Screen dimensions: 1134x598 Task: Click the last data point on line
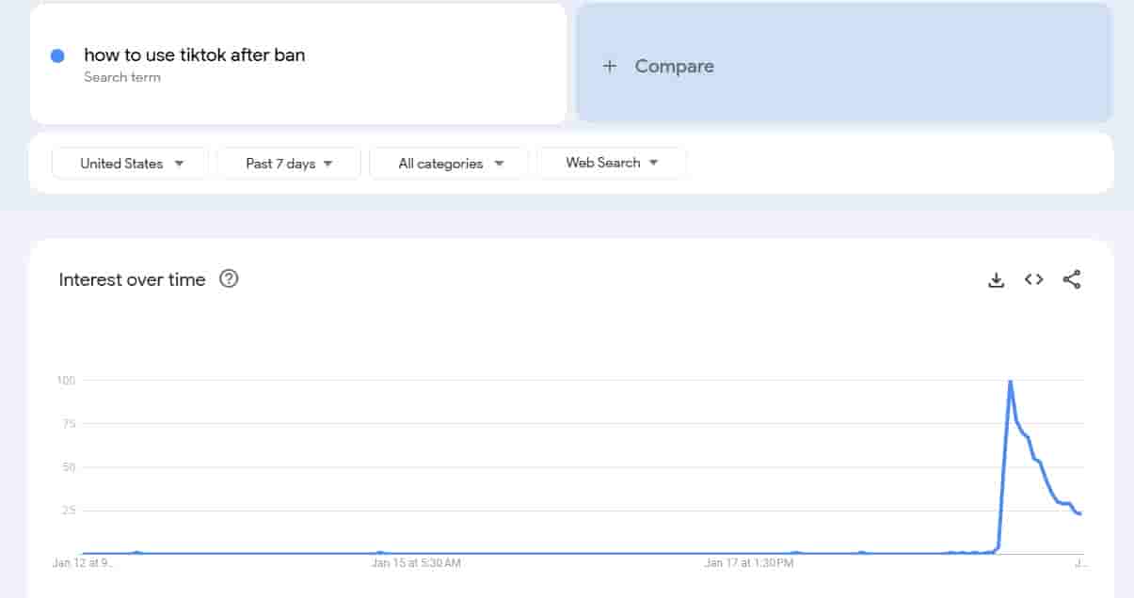pos(1080,513)
